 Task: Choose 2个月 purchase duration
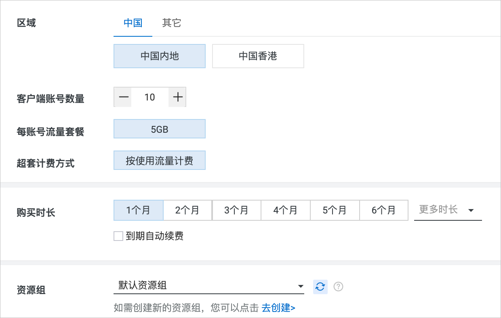tap(187, 210)
